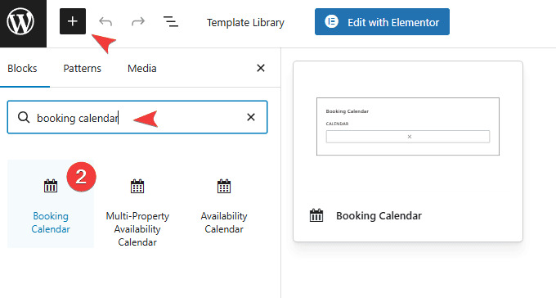The width and height of the screenshot is (556, 298).
Task: Insert the Multi-Property Availability Calendar block
Action: (x=137, y=204)
